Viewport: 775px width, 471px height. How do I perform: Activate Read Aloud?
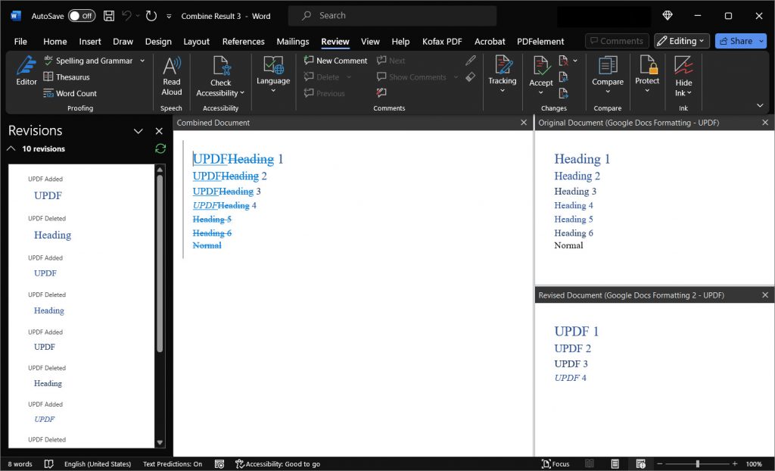click(171, 74)
